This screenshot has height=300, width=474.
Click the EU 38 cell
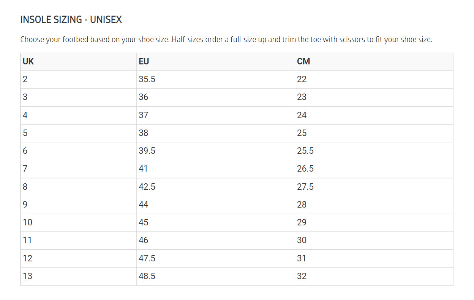[x=144, y=133]
